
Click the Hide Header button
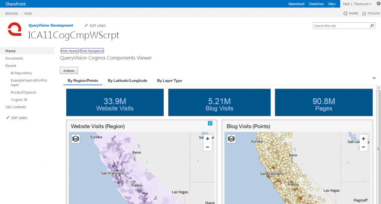(x=70, y=51)
